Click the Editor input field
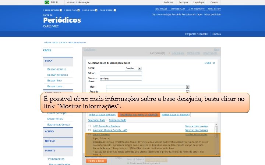The height and width of the screenshot is (165, 265). [x=121, y=73]
